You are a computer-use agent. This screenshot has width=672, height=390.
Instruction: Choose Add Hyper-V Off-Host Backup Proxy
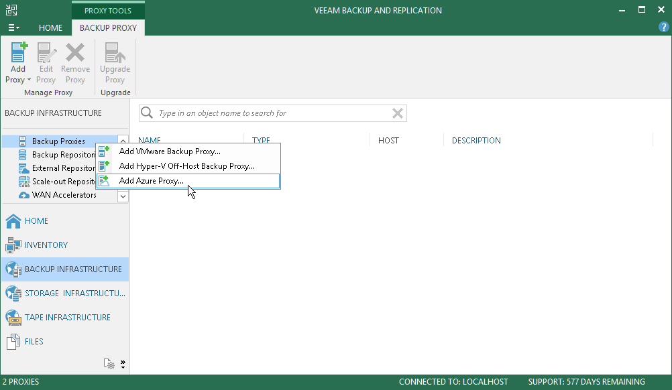188,166
